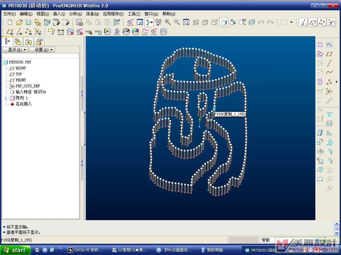Open the 视图(V) menu

coord(43,14)
